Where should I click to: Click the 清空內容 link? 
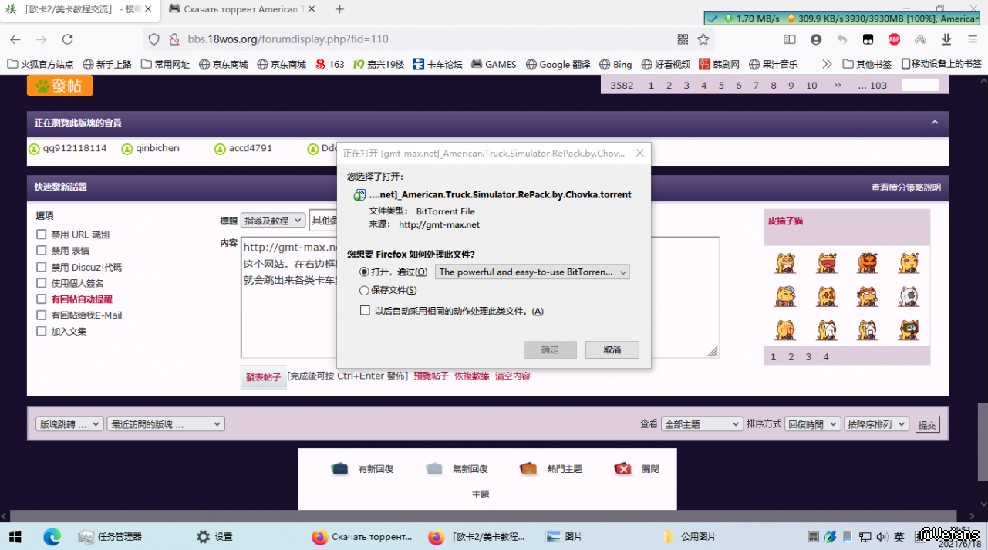[x=513, y=376]
